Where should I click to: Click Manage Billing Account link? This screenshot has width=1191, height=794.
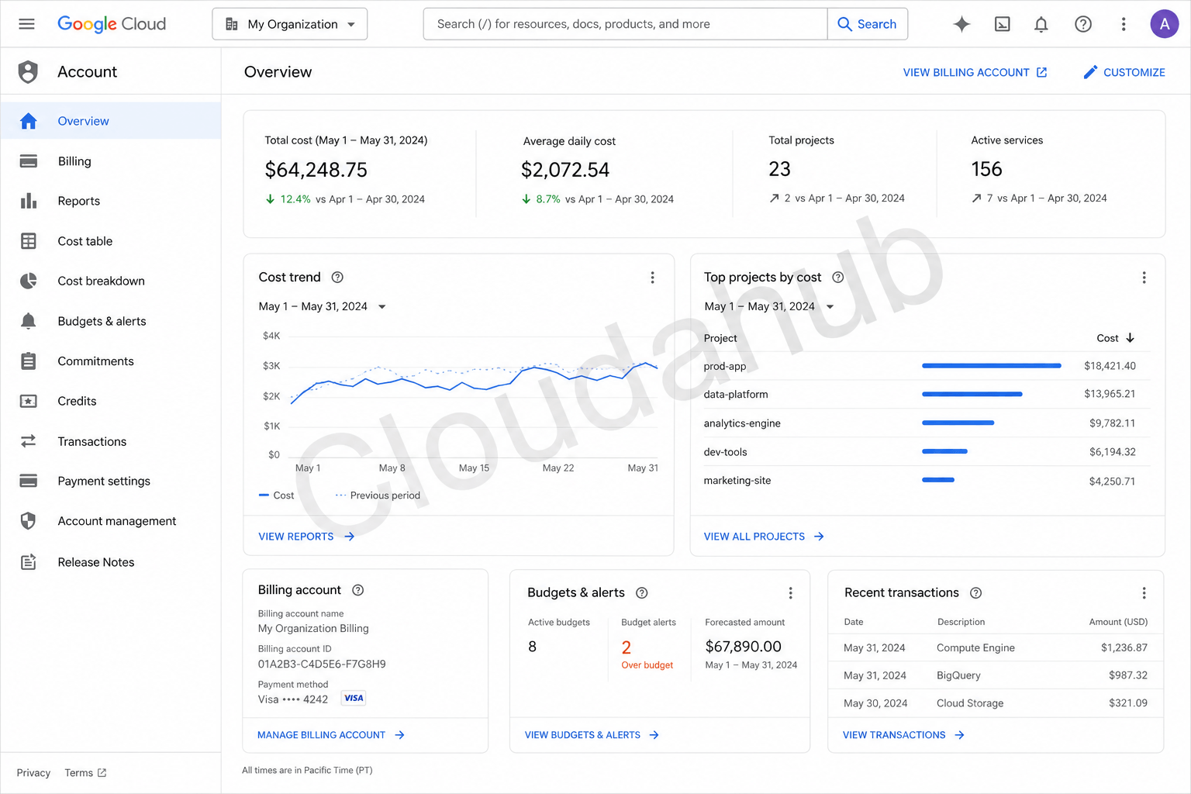point(331,735)
